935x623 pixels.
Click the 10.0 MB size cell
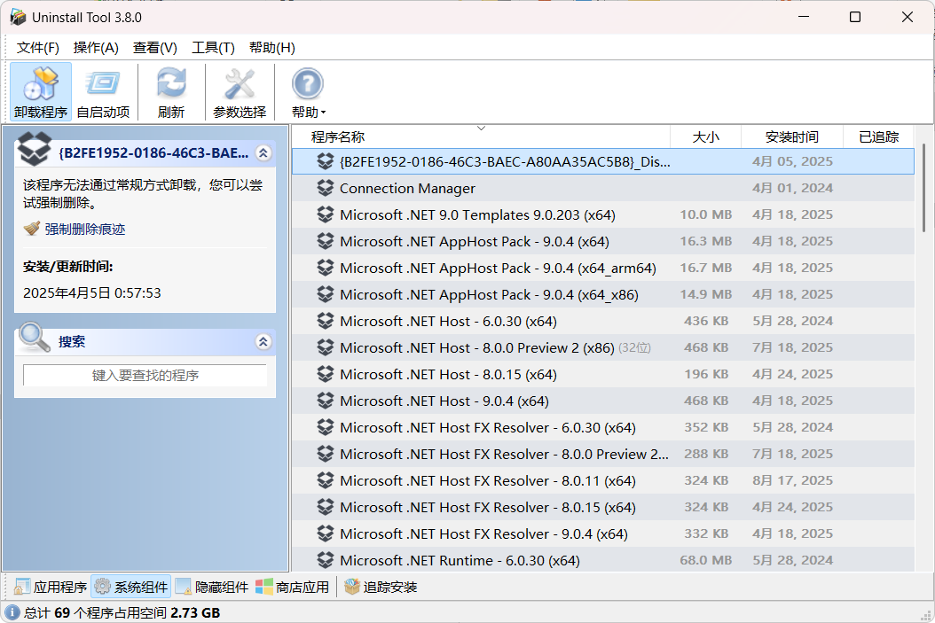coord(705,214)
